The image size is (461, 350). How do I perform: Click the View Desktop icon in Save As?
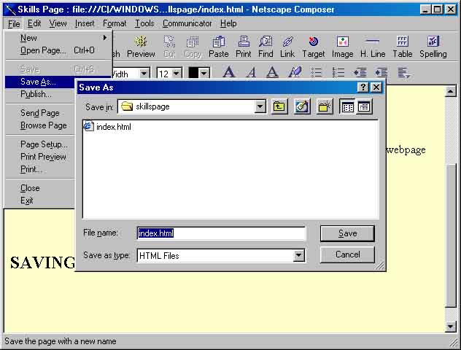(302, 106)
